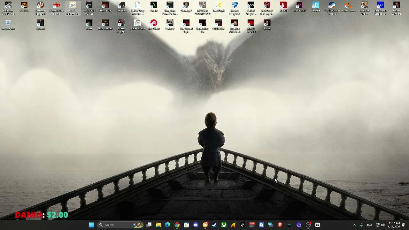
Task: Select the TrackDayR shortcut
Action: [219, 7]
